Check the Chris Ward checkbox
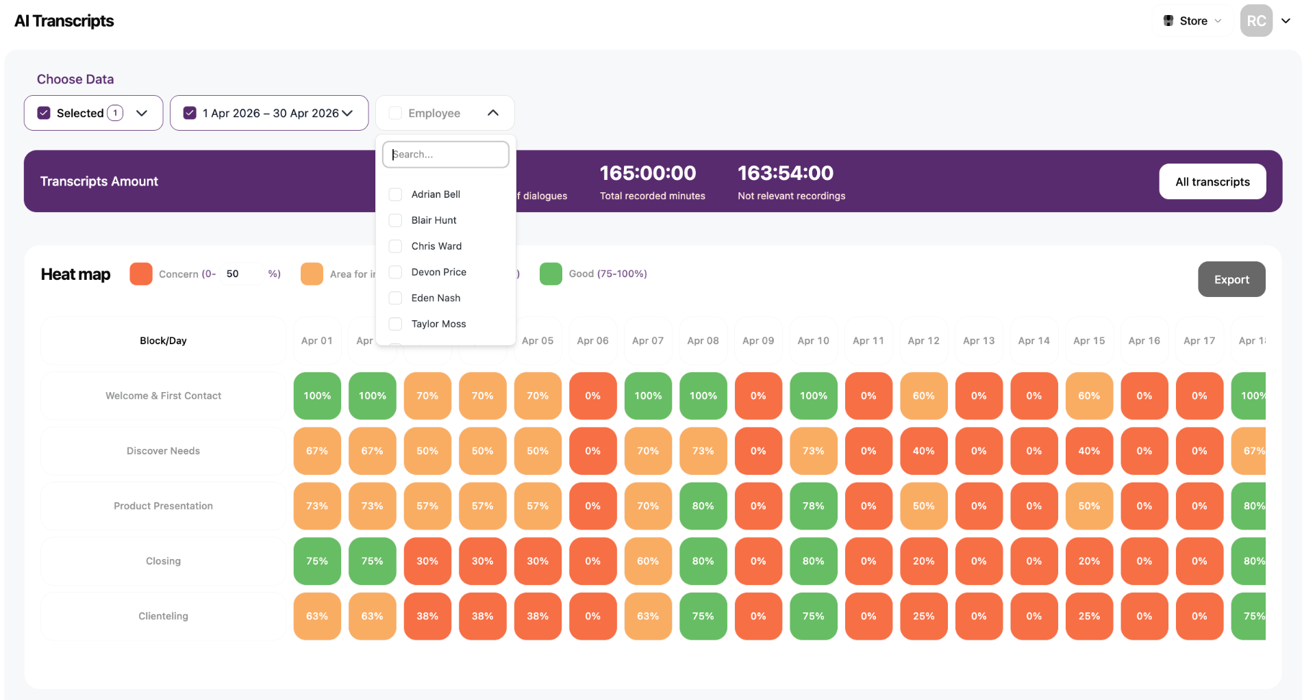 395,246
